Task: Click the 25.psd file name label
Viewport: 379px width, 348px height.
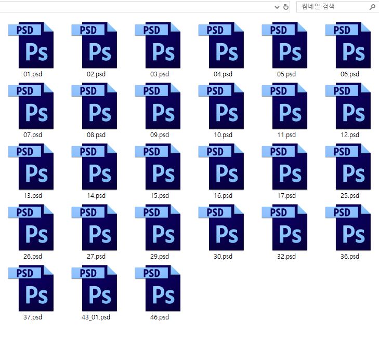Action: pos(350,196)
